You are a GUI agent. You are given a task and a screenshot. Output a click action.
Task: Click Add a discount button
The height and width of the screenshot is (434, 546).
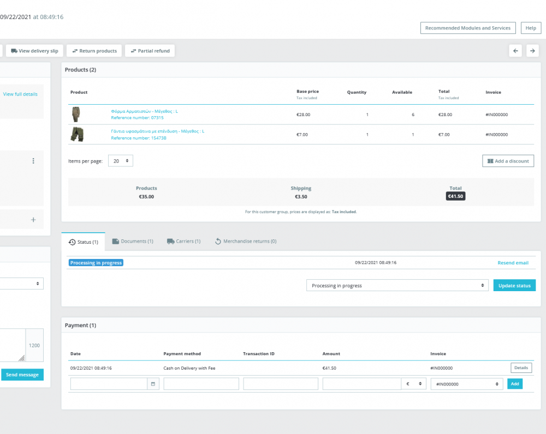tap(508, 161)
